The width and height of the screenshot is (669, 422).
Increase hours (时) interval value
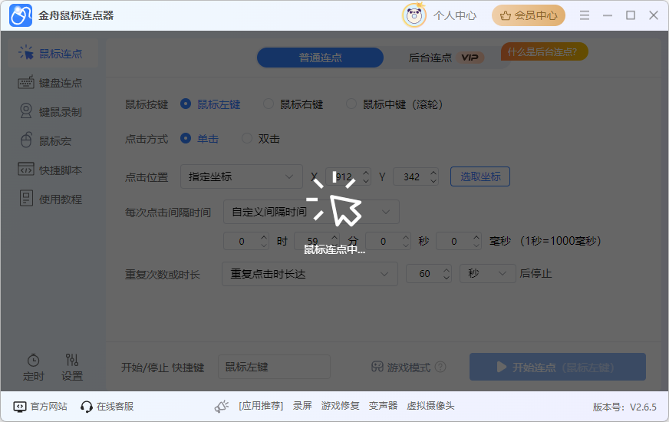click(264, 237)
